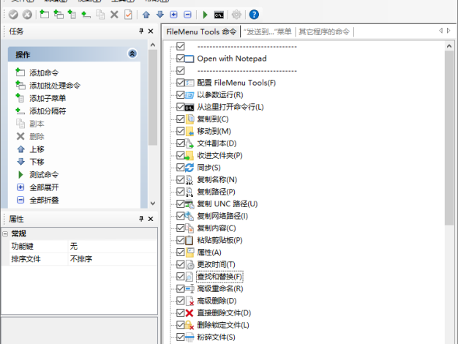The width and height of the screenshot is (458, 344).
Task: Click 添加命令 in the tasks panel
Action: pyautogui.click(x=44, y=72)
